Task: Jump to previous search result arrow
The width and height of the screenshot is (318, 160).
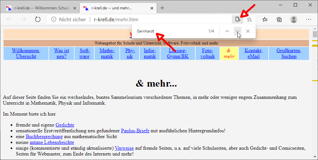Action: click(227, 31)
